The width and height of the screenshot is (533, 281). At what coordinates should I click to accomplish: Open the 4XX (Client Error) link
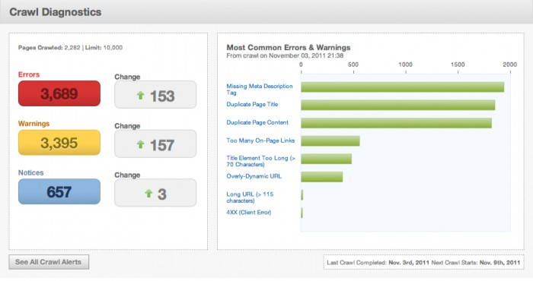[x=249, y=213]
